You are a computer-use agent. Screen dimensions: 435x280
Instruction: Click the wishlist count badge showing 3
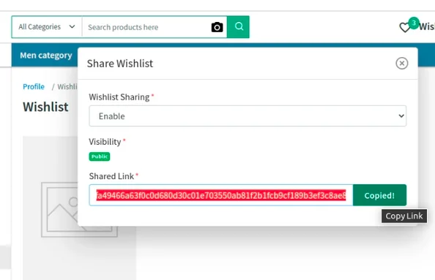[414, 23]
